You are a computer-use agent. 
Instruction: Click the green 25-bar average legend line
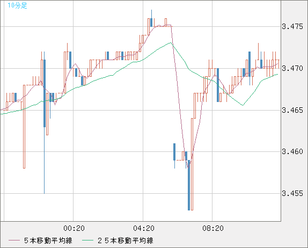(87, 240)
